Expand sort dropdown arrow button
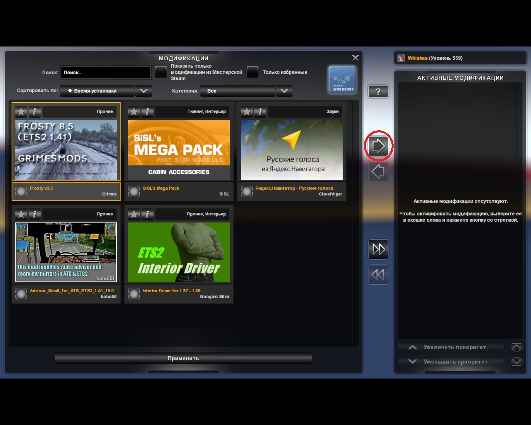The image size is (531, 425). [x=144, y=91]
